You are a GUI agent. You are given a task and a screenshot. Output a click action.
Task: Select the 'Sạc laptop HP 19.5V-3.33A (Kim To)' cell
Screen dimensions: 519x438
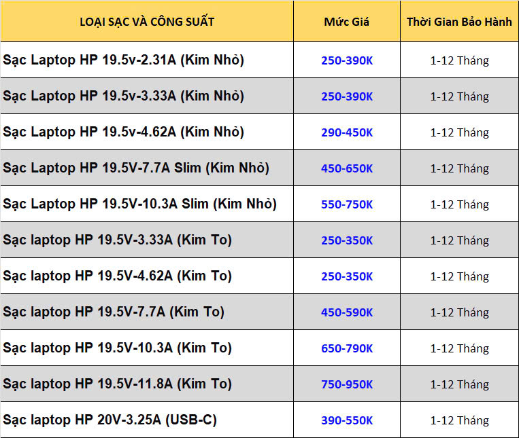pyautogui.click(x=147, y=240)
